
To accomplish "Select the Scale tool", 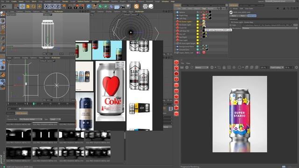I will tap(28, 6).
